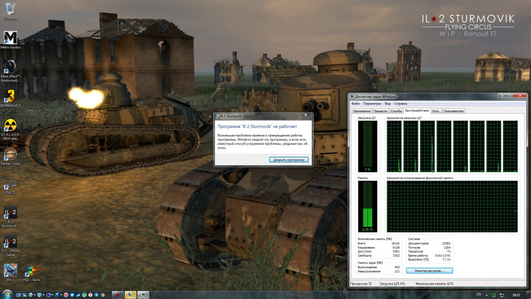This screenshot has width=531, height=299.
Task: Select the Mass Effect Andromeda desktop icon
Action: [10, 67]
